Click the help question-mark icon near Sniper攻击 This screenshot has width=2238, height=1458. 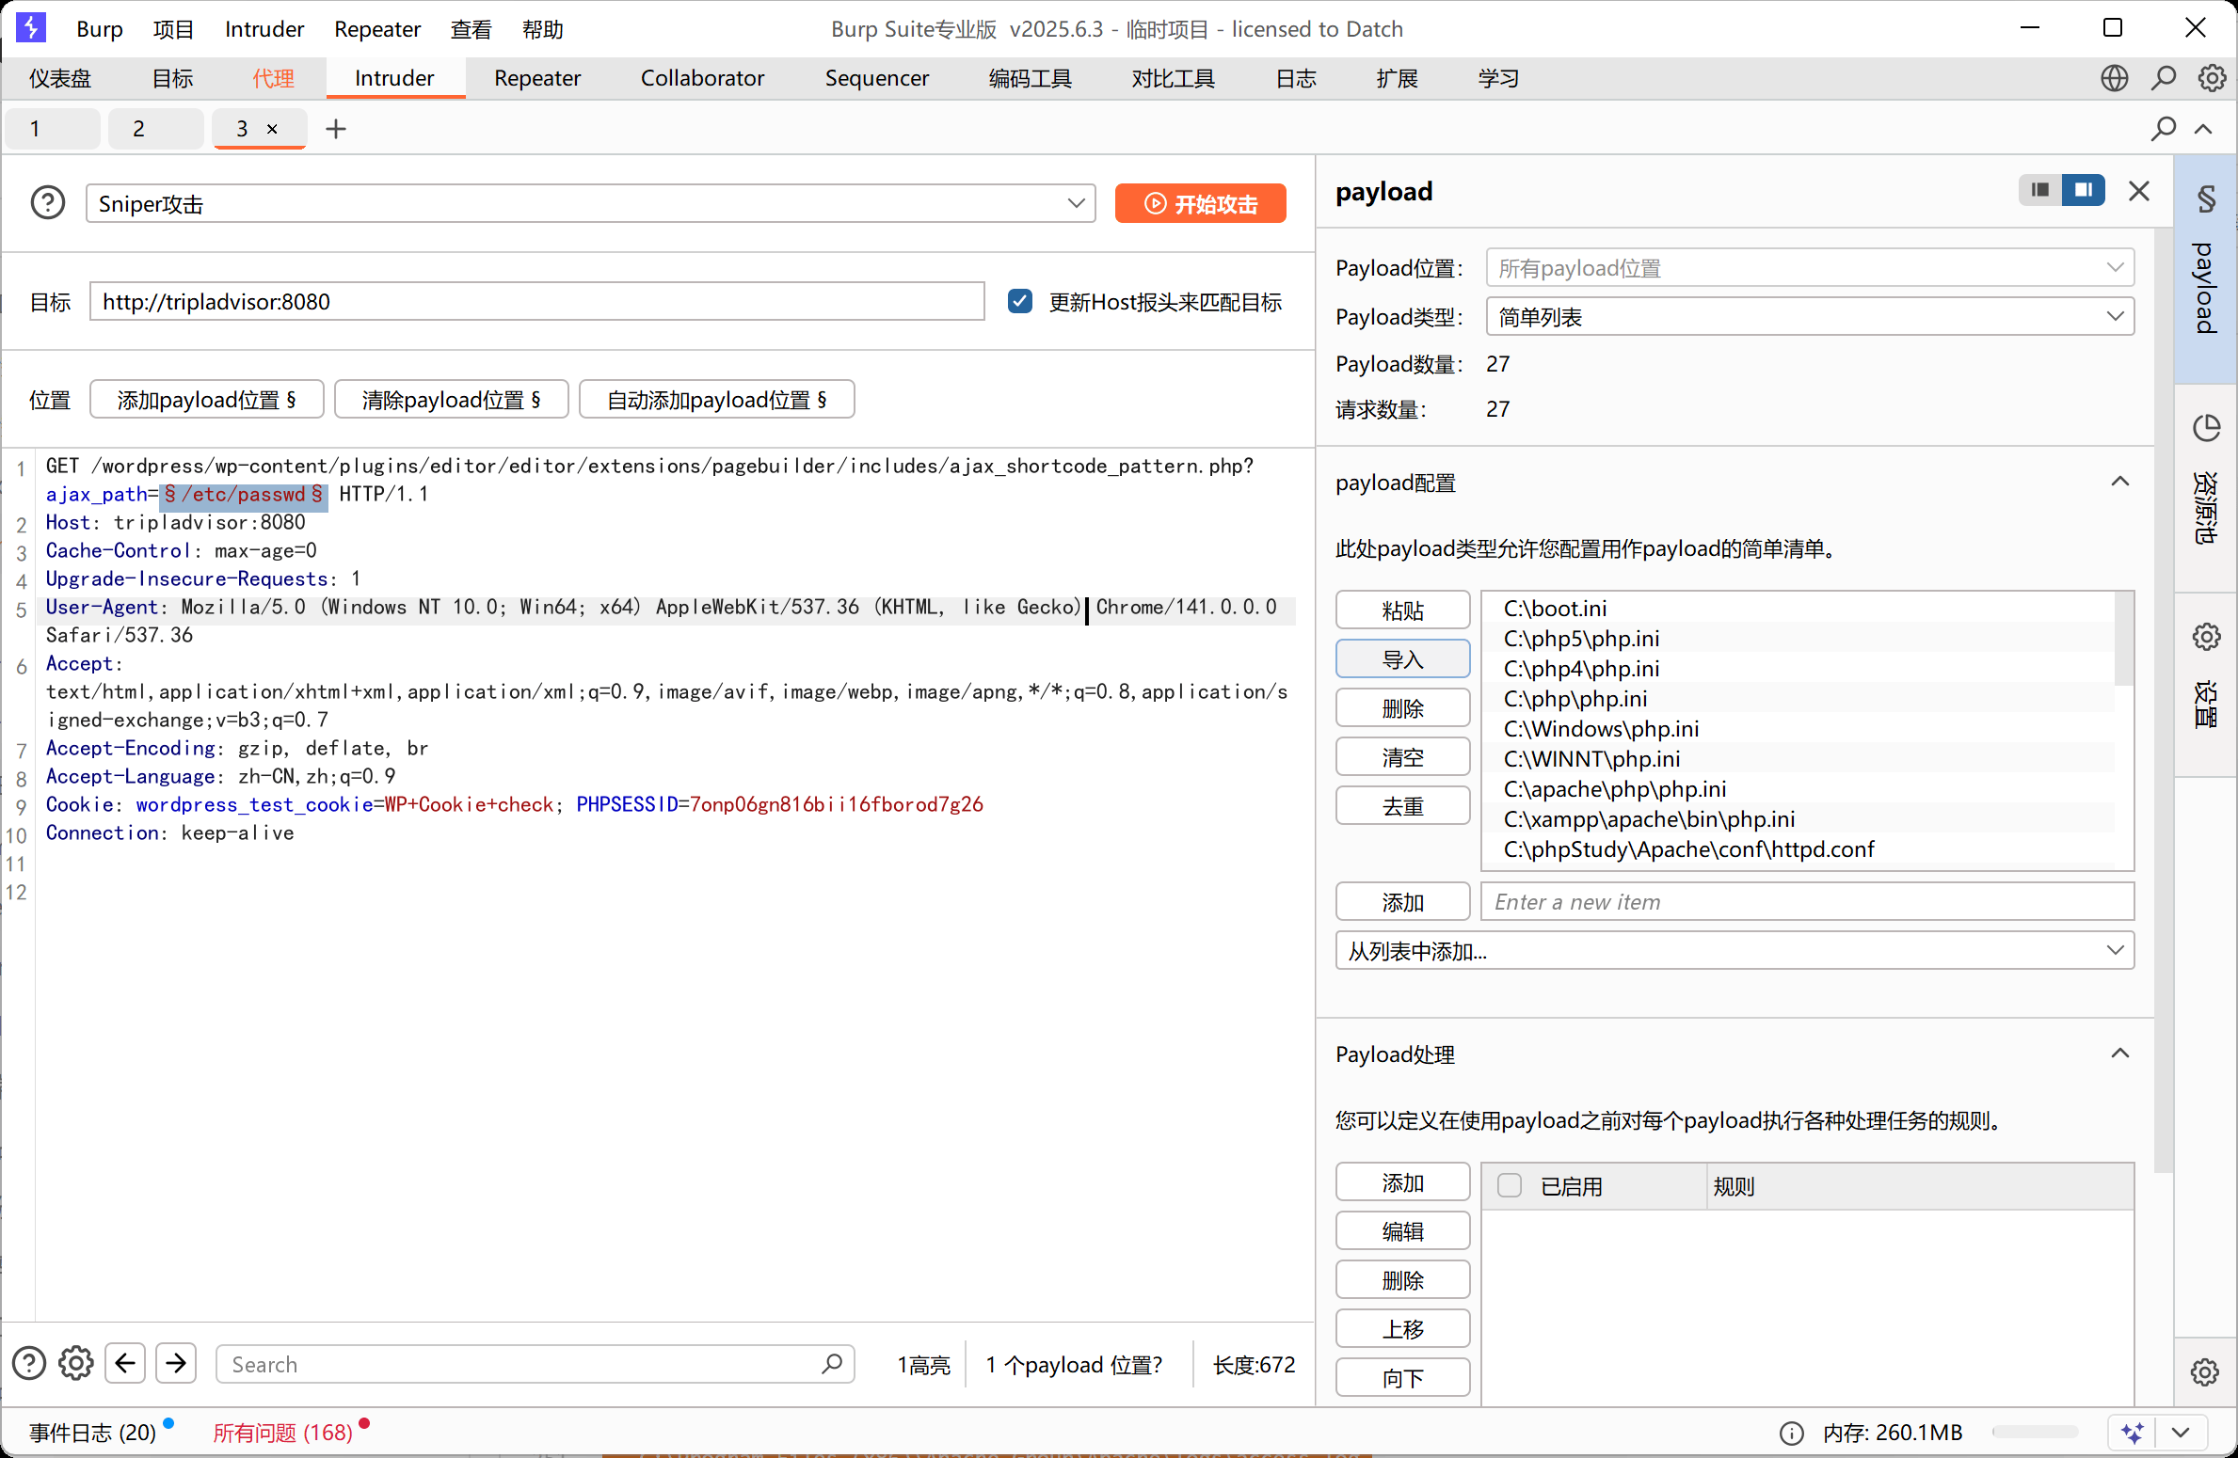coord(47,202)
